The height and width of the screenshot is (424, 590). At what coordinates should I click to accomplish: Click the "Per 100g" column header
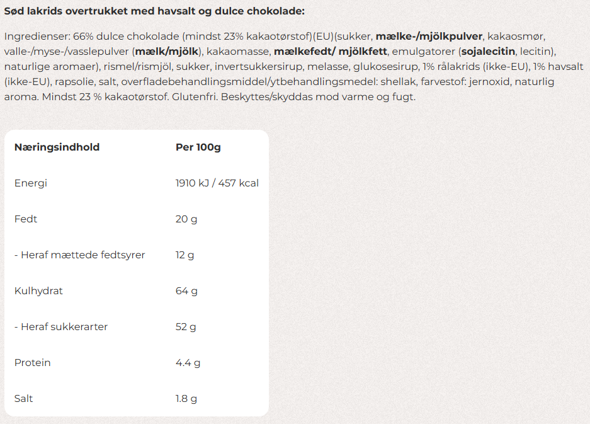pos(198,147)
